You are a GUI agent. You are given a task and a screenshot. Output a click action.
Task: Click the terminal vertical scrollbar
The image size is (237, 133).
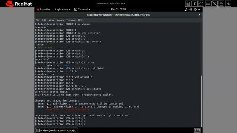click(201, 101)
